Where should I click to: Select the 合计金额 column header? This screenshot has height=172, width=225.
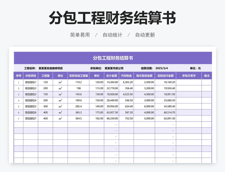click(x=111, y=75)
